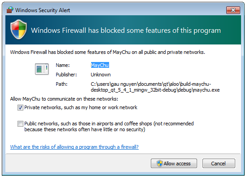Click the Publisher: label

click(66, 75)
